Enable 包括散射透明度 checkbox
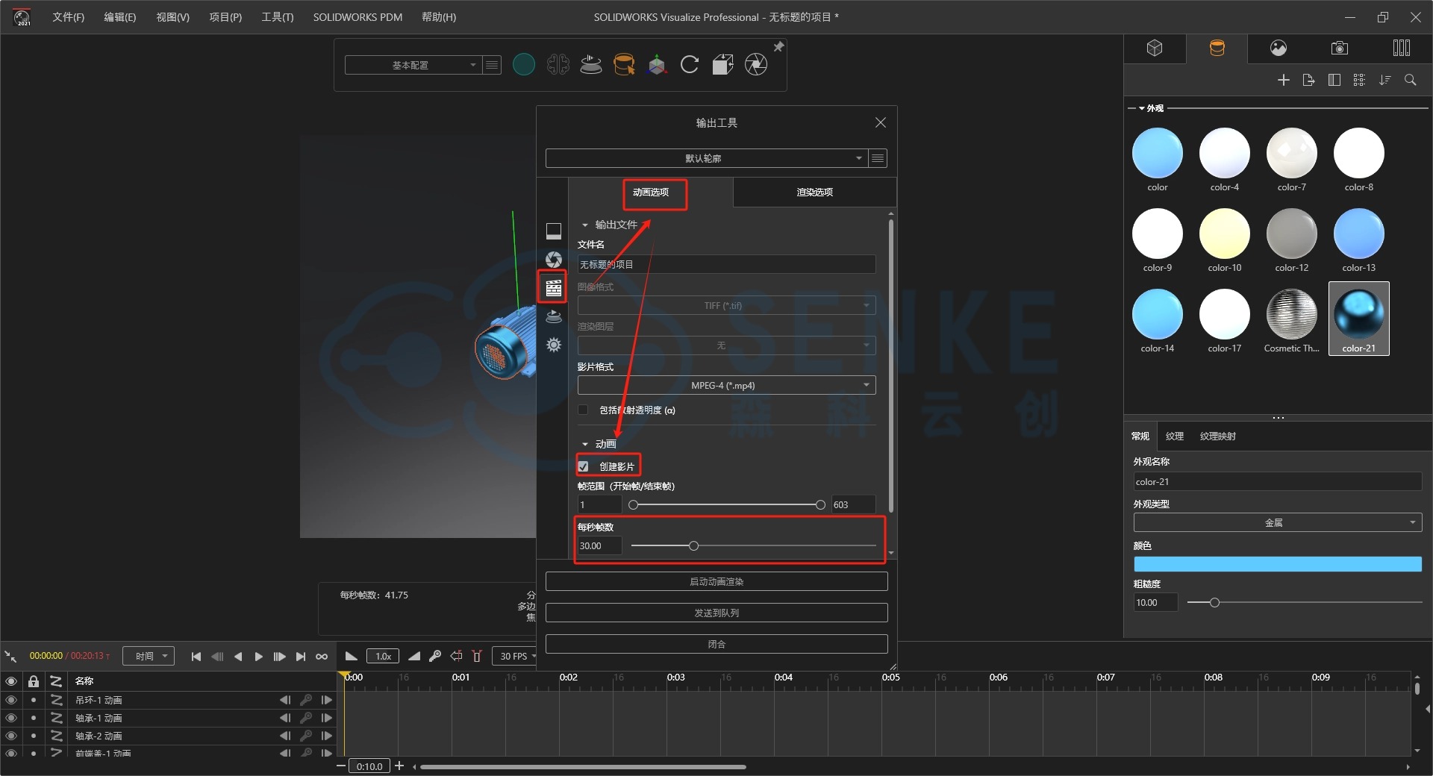The height and width of the screenshot is (776, 1433). pos(583,410)
